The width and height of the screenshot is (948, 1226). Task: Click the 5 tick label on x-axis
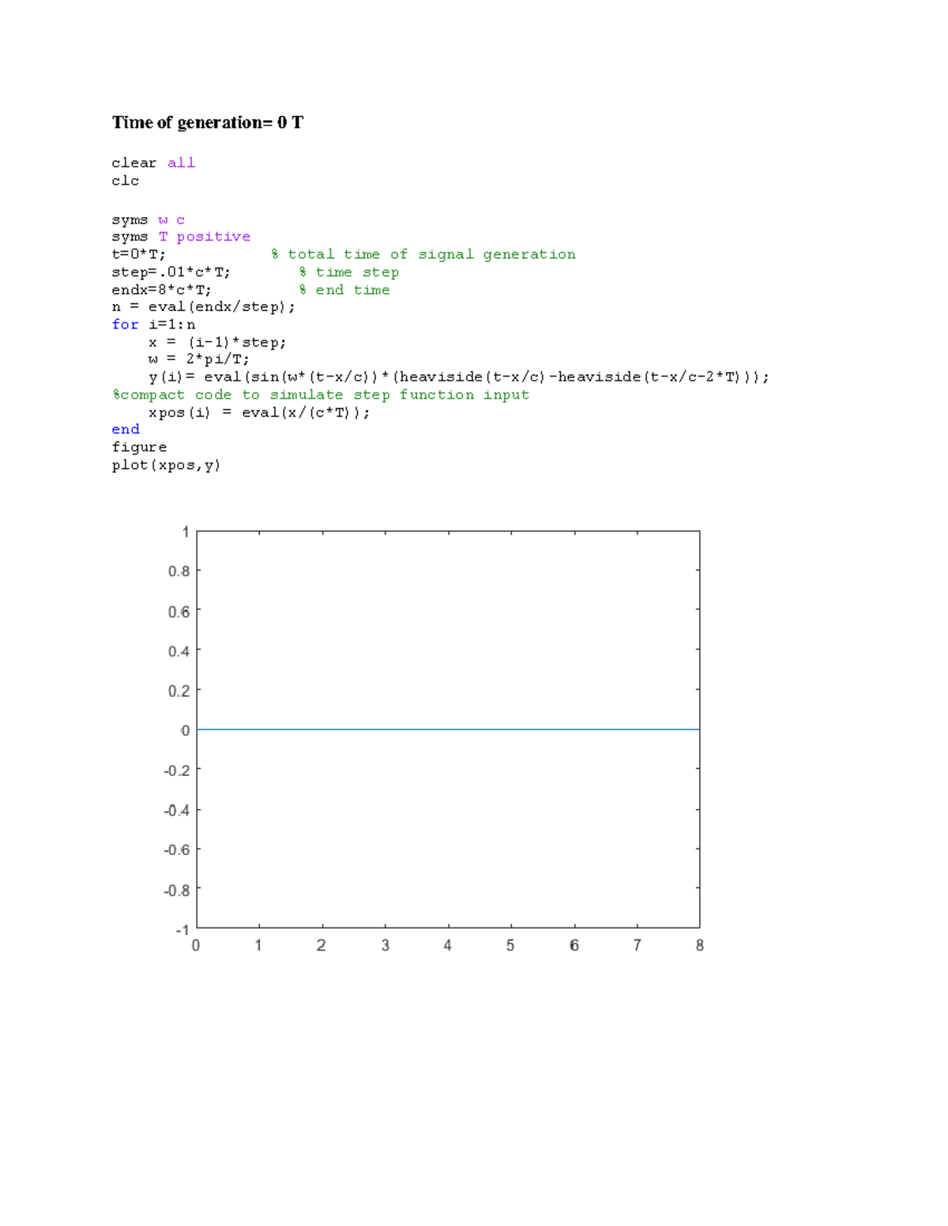[510, 946]
